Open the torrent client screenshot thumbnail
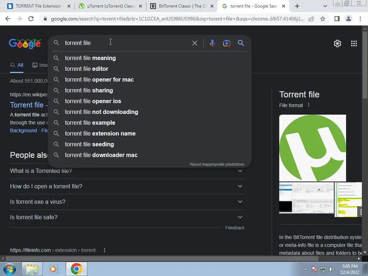 [306, 198]
